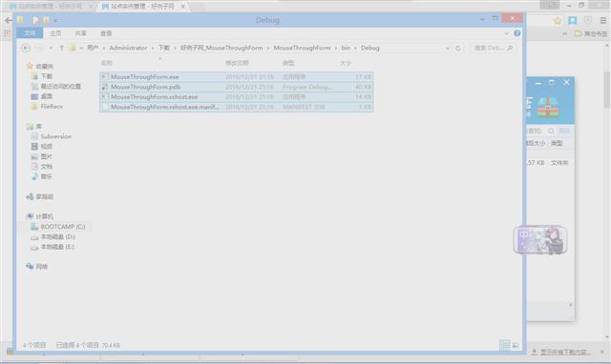Close the browser download bar
The height and width of the screenshot is (364, 611).
pos(602,353)
